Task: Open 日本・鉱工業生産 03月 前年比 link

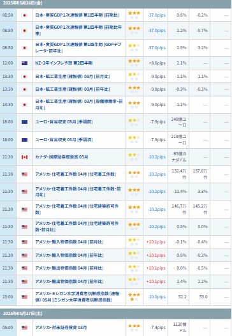Action: (73, 89)
